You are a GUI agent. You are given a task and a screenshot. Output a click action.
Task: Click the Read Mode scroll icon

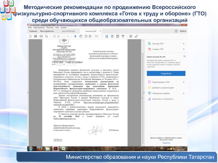[x=123, y=36]
